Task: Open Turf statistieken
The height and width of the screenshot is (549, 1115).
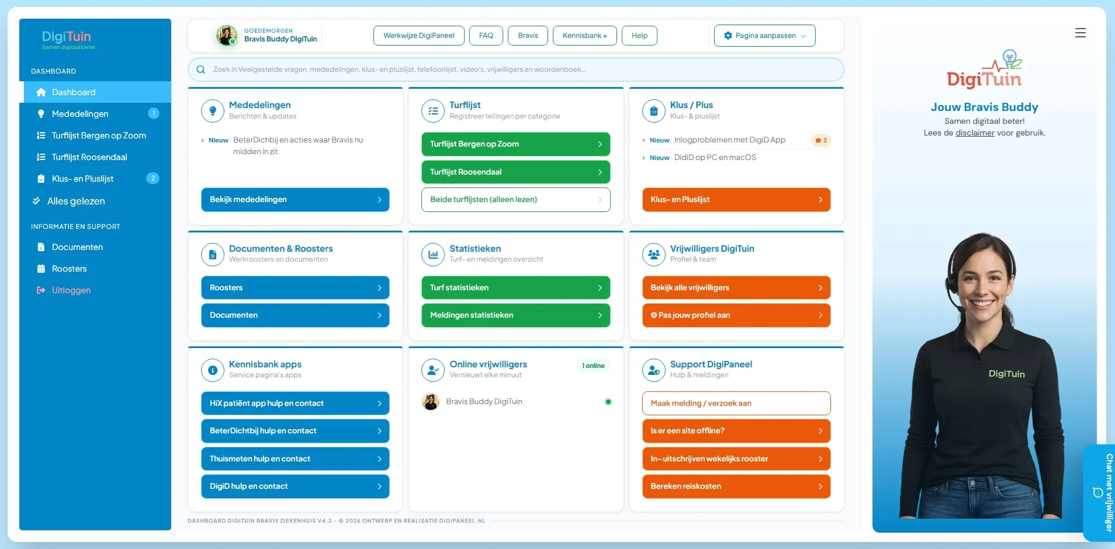Action: (515, 288)
